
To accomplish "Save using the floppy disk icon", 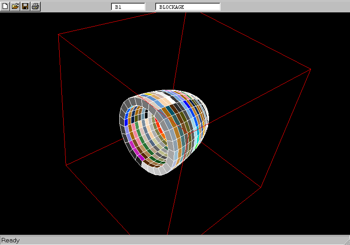I will pyautogui.click(x=25, y=6).
